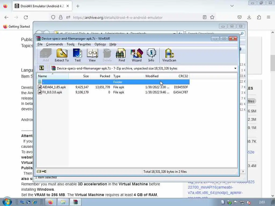The image size is (275, 206).
Task: Run the Test archive tool
Action: [78, 55]
